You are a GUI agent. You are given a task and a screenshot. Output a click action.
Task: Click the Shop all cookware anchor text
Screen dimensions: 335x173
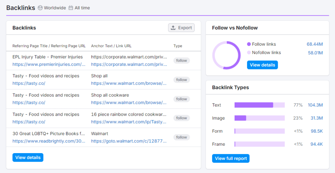[x=110, y=95]
